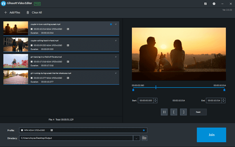The image size is (235, 147).
Task: Click format icon on the 00:00:10.014 h264 row
Action: point(68,29)
